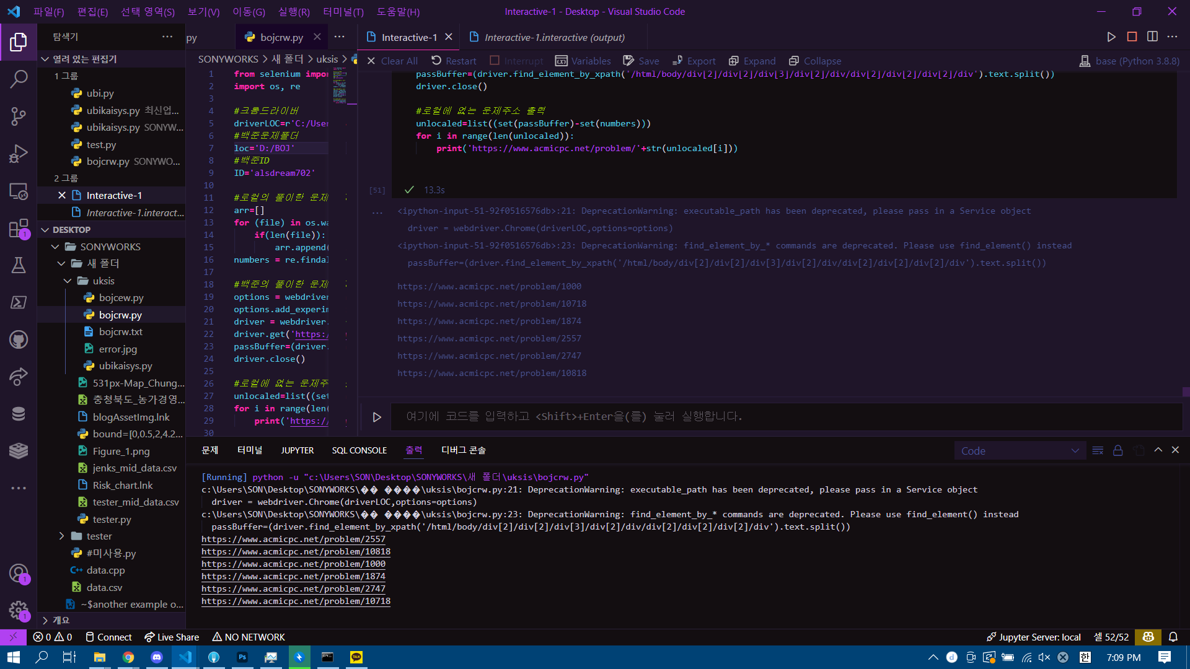
Task: Open Run and Debug view
Action: (x=19, y=153)
